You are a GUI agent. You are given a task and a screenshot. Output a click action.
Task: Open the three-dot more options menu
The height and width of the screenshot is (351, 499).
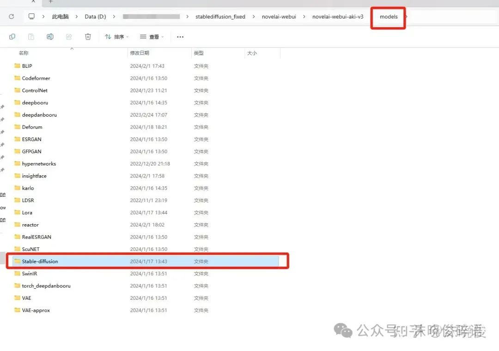(180, 37)
